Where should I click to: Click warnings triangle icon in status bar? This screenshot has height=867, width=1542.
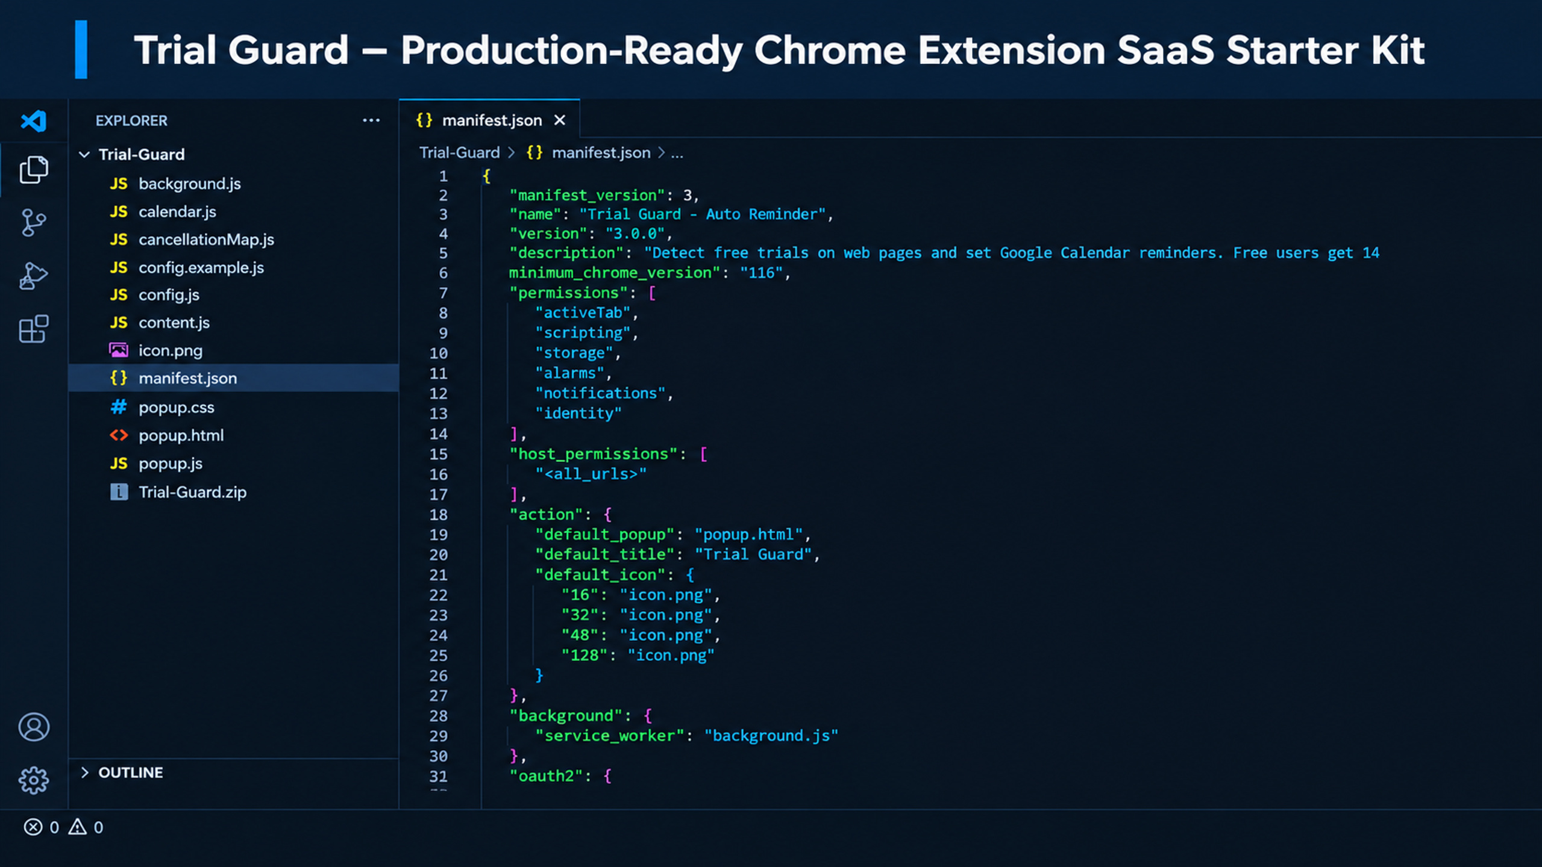pyautogui.click(x=77, y=827)
